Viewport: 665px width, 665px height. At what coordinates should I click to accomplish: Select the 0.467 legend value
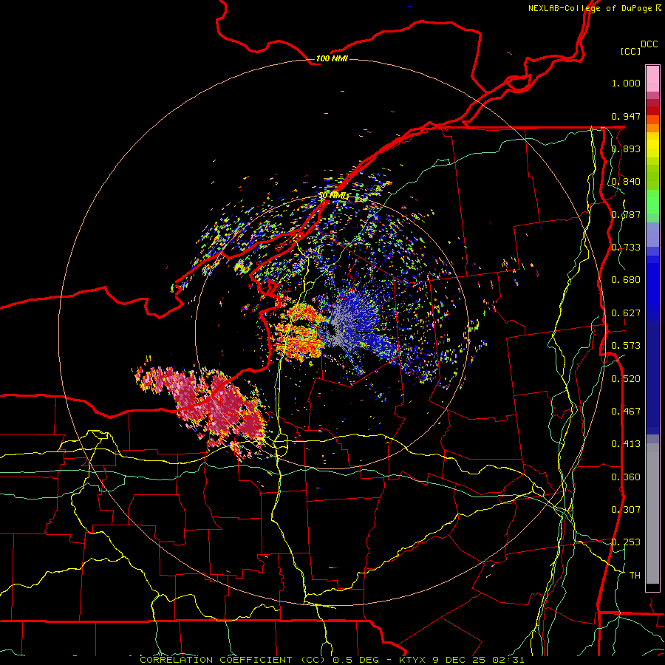pos(626,412)
